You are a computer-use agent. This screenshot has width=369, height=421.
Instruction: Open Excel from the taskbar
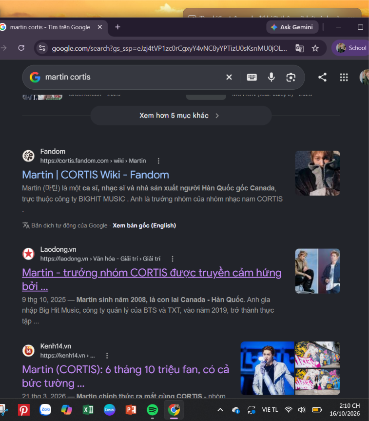(88, 410)
